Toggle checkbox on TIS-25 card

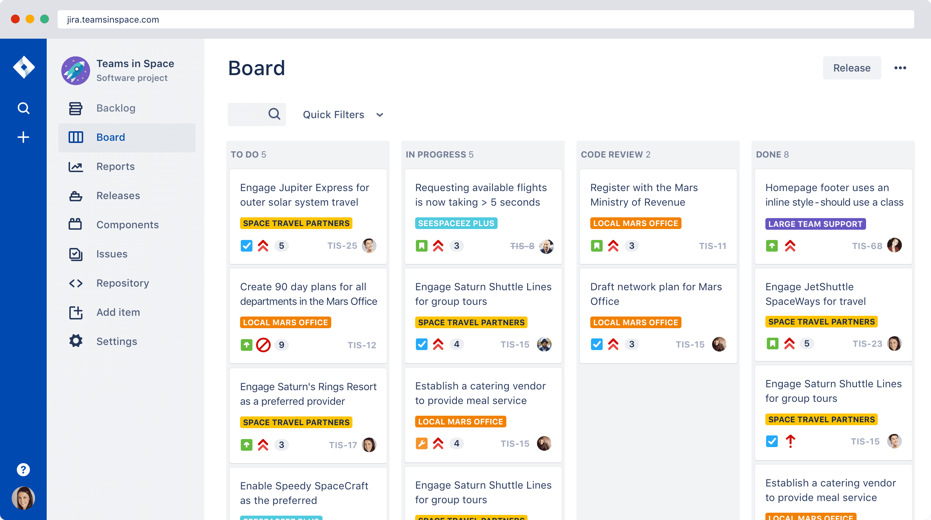coord(246,245)
